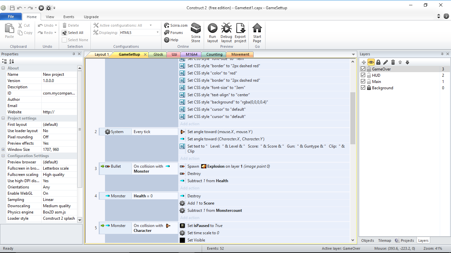Click the rename layer pencil icon

point(386,62)
